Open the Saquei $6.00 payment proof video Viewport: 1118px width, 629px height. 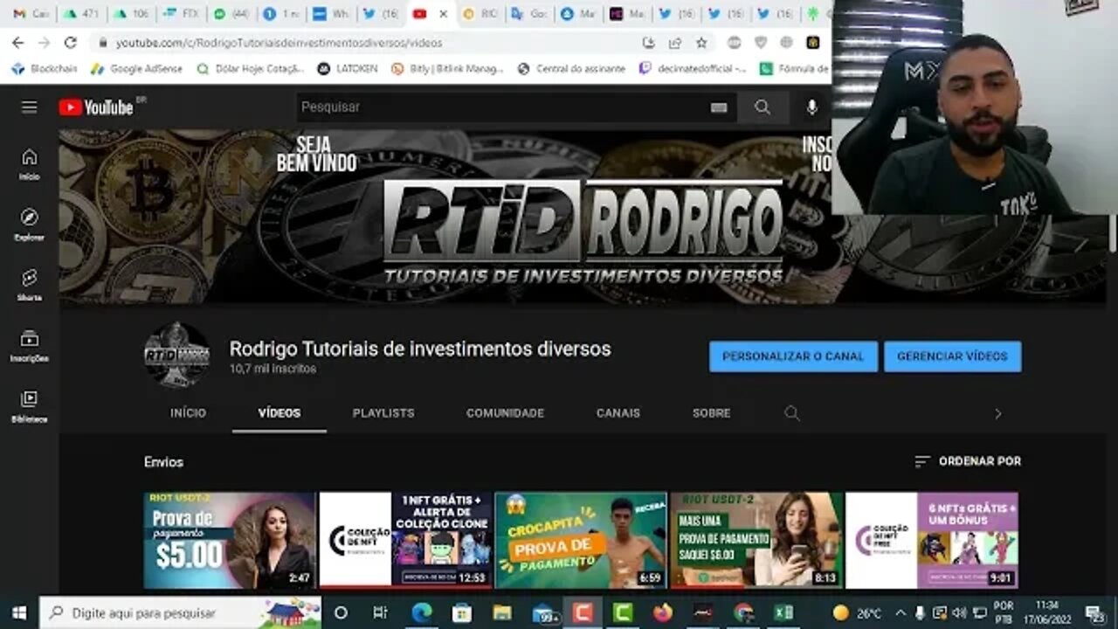click(x=756, y=540)
